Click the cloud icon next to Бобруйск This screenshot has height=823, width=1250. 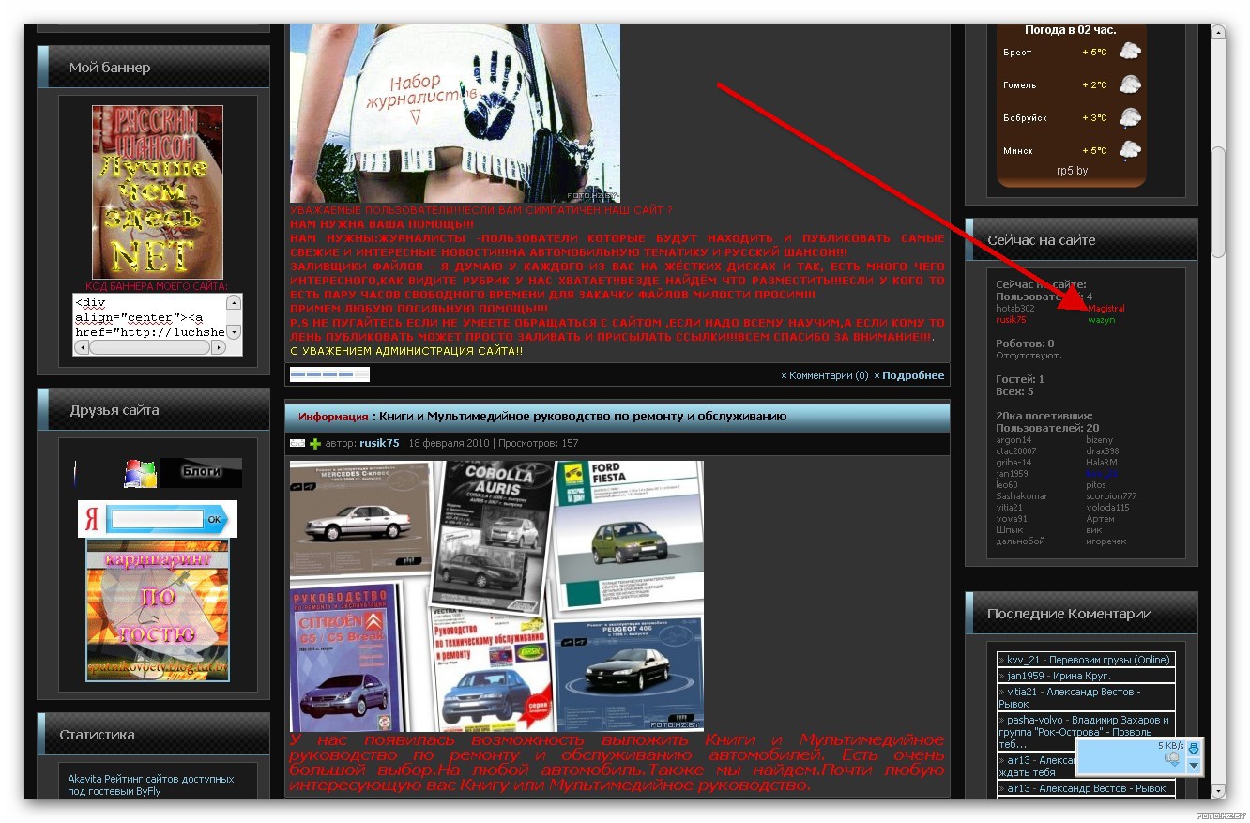pos(1130,117)
